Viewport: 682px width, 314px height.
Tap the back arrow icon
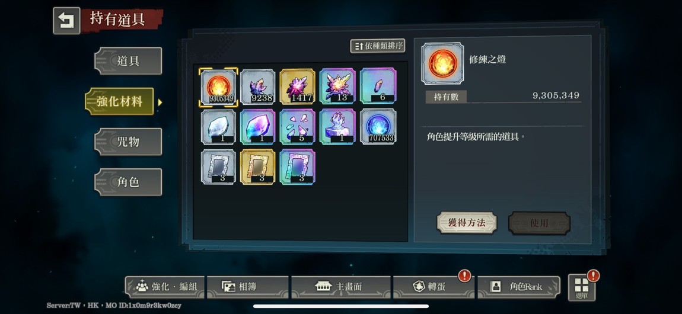point(66,20)
